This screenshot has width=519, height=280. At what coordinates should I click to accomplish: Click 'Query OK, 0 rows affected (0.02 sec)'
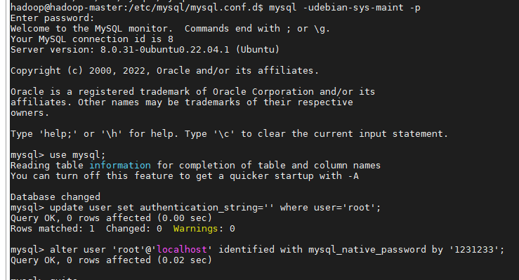(111, 260)
